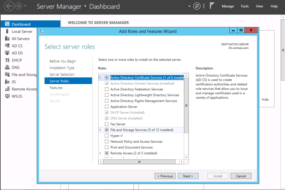This screenshot has width=285, height=190.
Task: Toggle the Active Directory Certificate Services checkbox
Action: coord(107,78)
